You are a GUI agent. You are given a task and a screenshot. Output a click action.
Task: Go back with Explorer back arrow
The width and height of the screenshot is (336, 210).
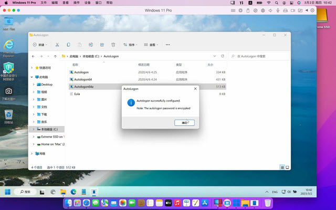[33, 56]
